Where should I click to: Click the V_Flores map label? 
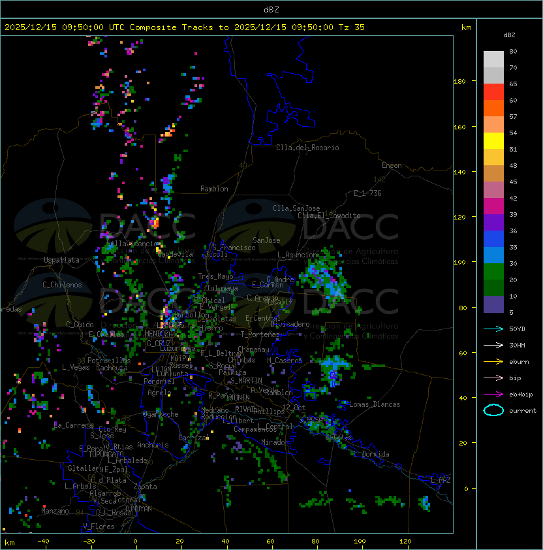(x=99, y=526)
